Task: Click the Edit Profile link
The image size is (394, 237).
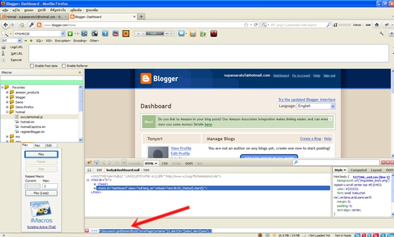Action: (180, 154)
